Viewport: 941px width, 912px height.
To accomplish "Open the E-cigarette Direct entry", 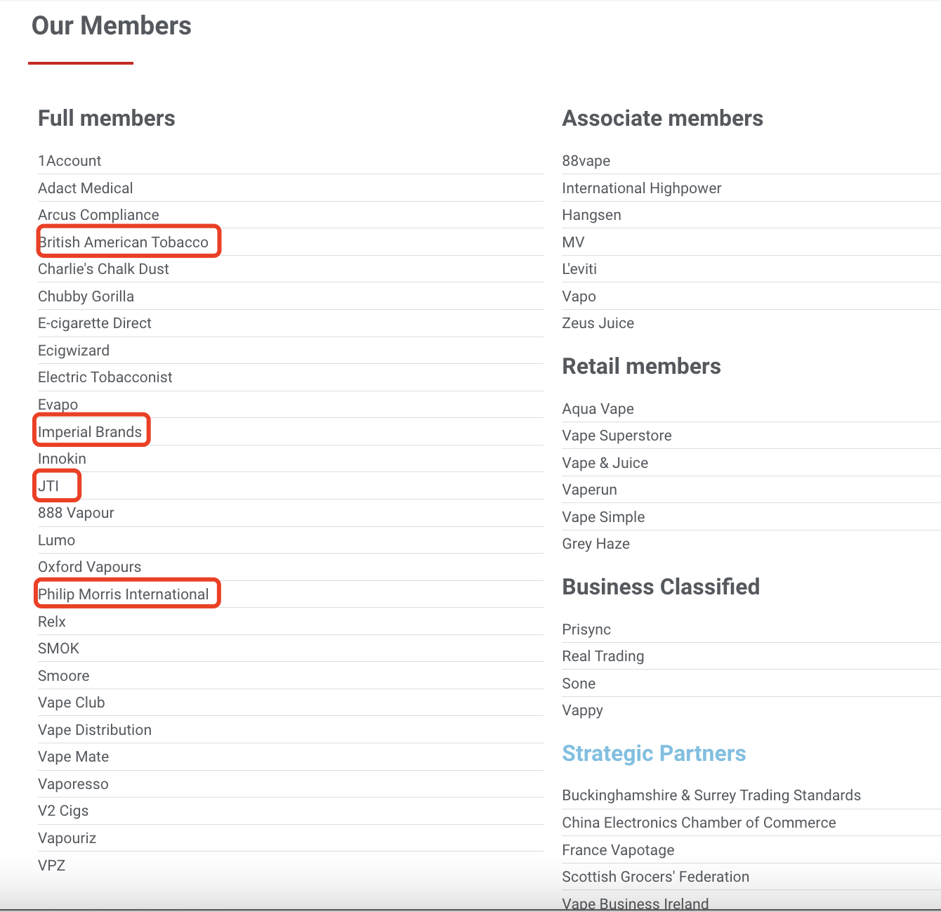I will tap(95, 323).
